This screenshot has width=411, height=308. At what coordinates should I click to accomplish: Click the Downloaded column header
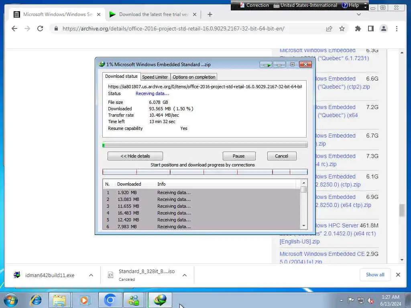[129, 184]
